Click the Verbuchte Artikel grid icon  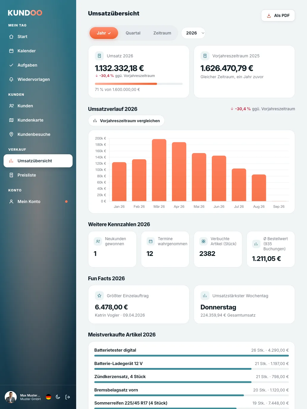[203, 241]
